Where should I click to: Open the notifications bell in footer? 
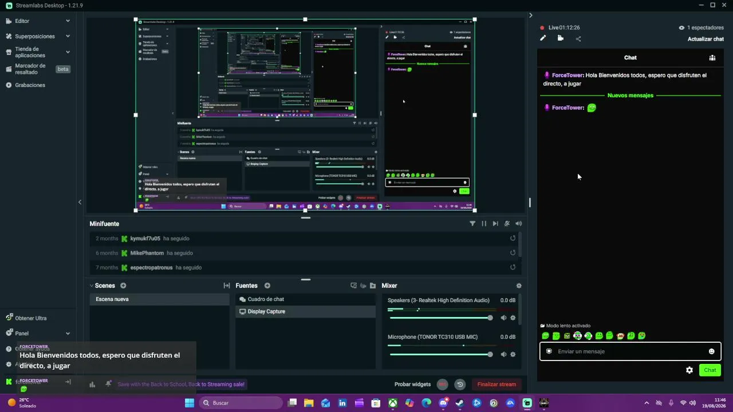click(x=108, y=384)
